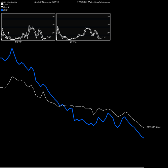168x168 pixels.
Task: Select the 'Daily Stochastics' title text
Action: coord(9,2)
